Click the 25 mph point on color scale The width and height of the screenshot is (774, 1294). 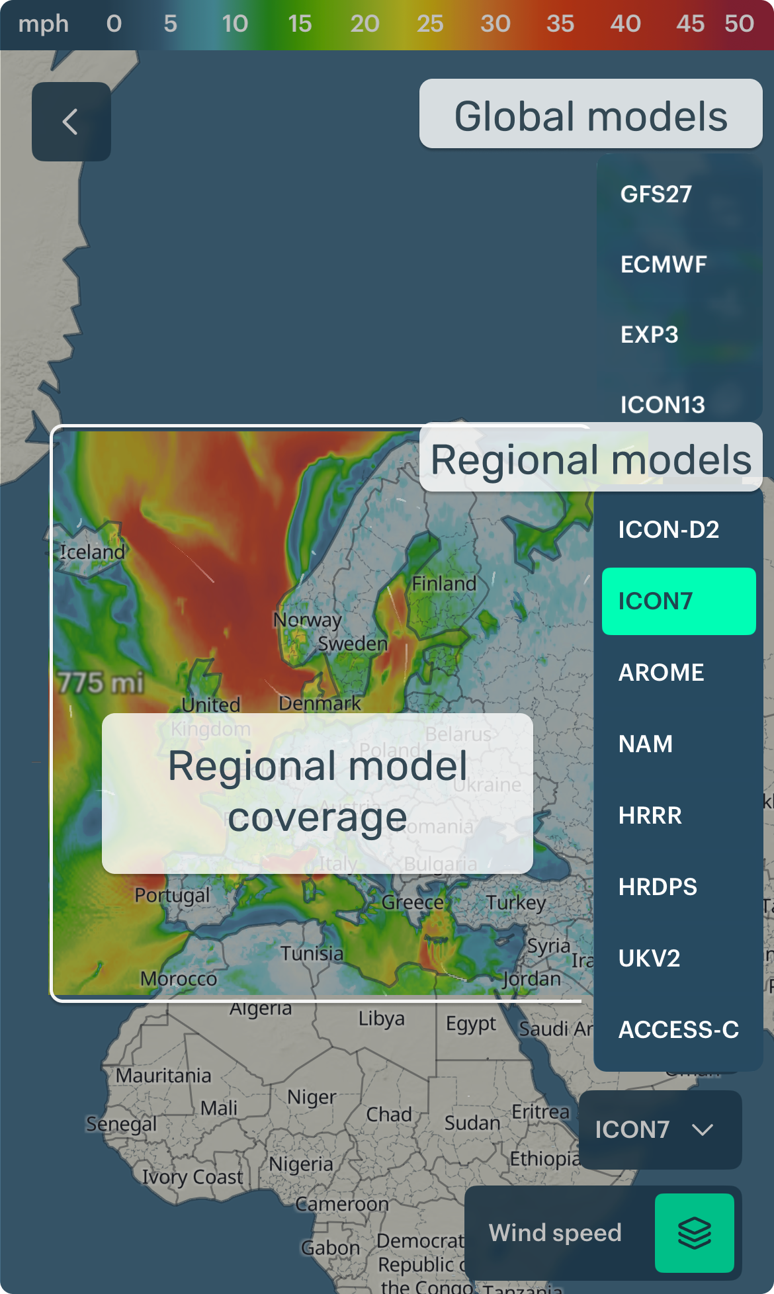pyautogui.click(x=430, y=24)
